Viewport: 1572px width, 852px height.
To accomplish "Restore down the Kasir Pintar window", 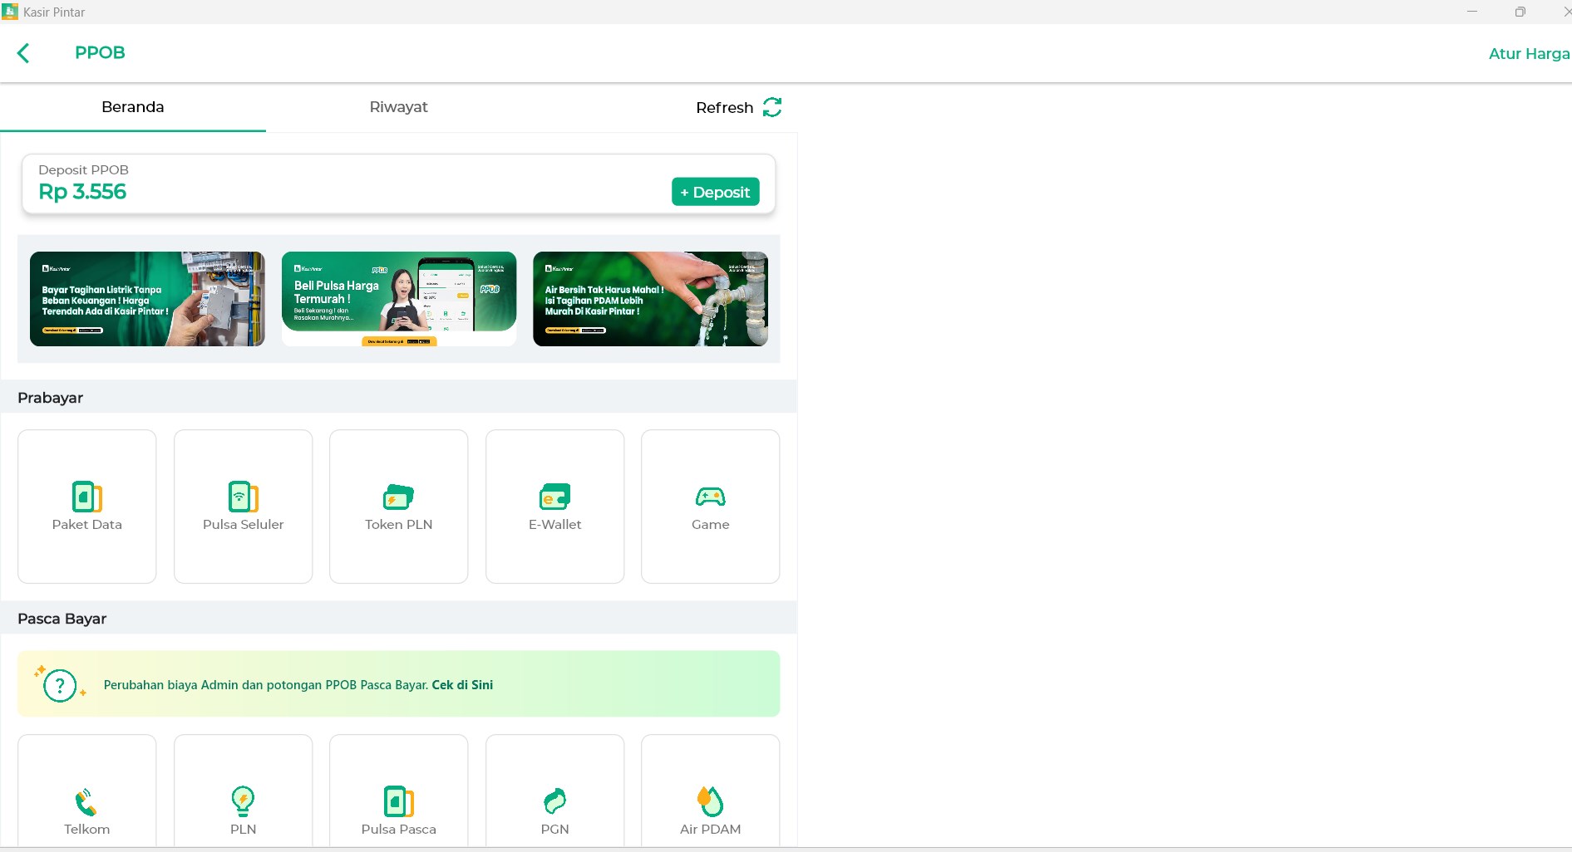I will pos(1520,12).
